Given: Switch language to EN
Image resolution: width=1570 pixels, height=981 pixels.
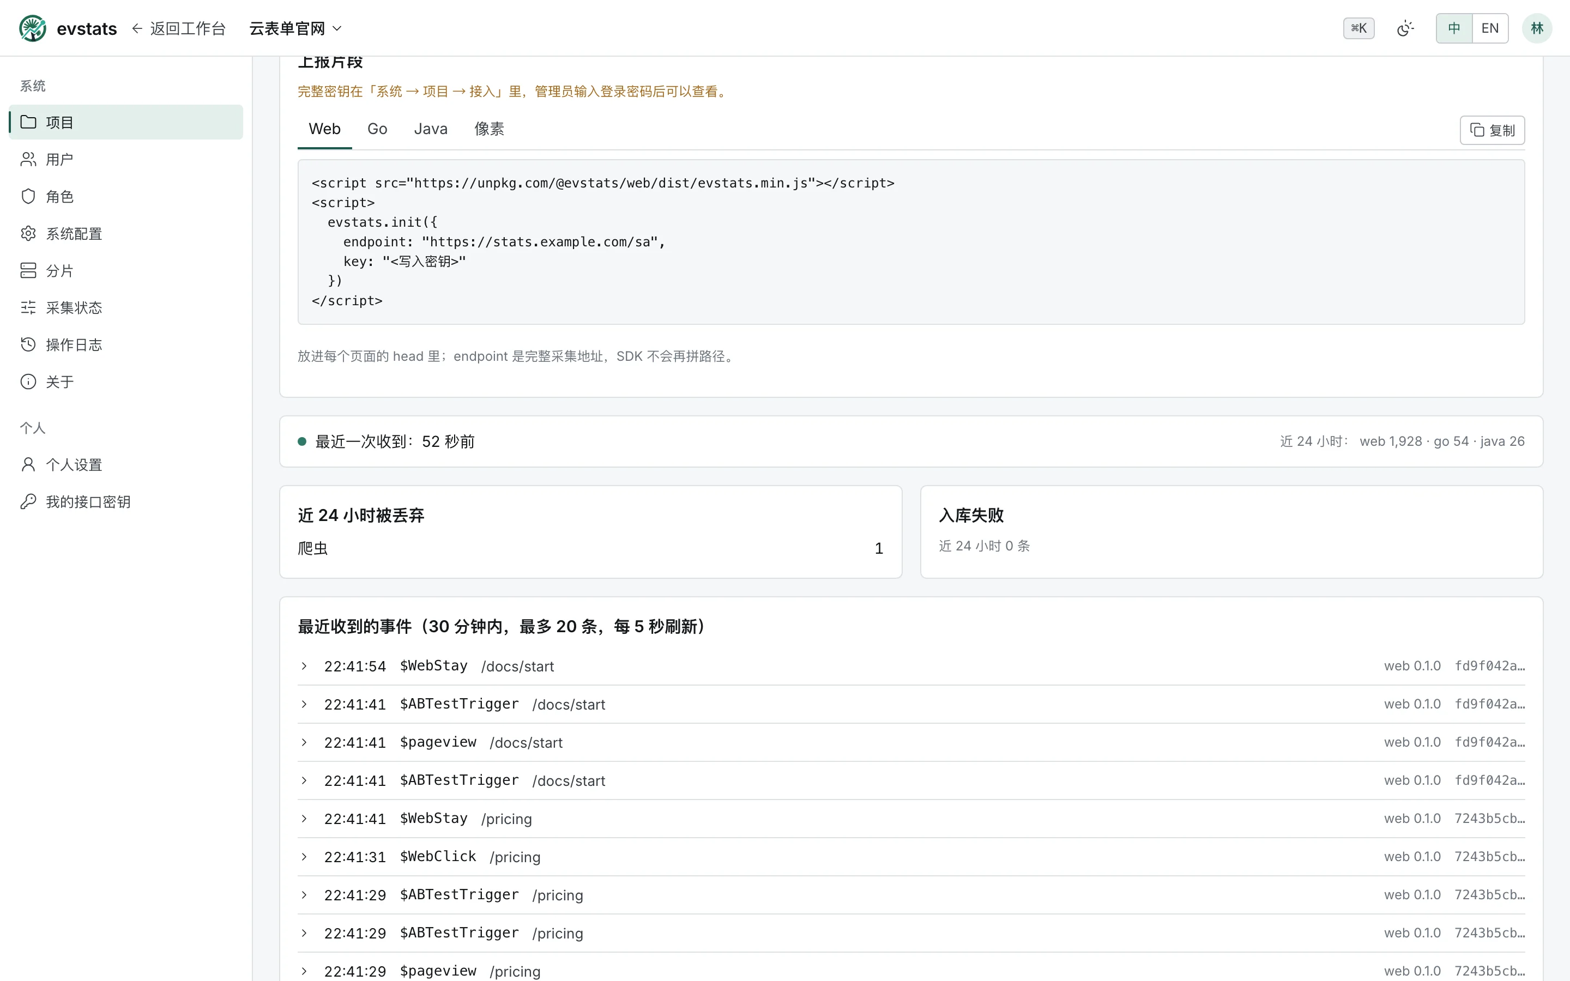Looking at the screenshot, I should point(1490,28).
